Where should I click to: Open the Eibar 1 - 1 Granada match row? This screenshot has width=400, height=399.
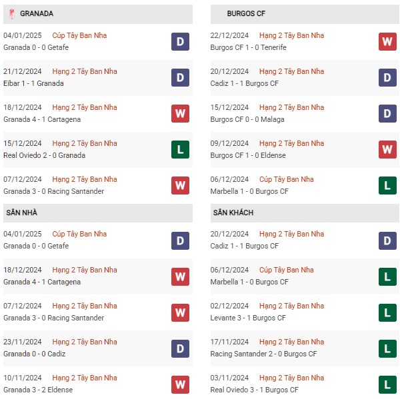98,78
